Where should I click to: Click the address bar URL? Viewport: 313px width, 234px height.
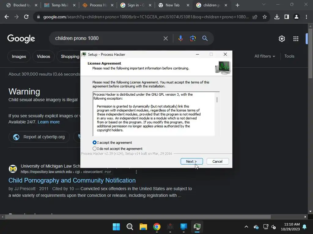pyautogui.click(x=146, y=17)
